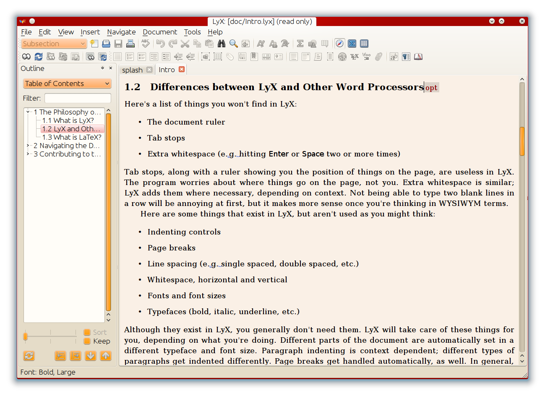545x396 pixels.
Task: Move outline item out with the promote button
Action: (60, 356)
